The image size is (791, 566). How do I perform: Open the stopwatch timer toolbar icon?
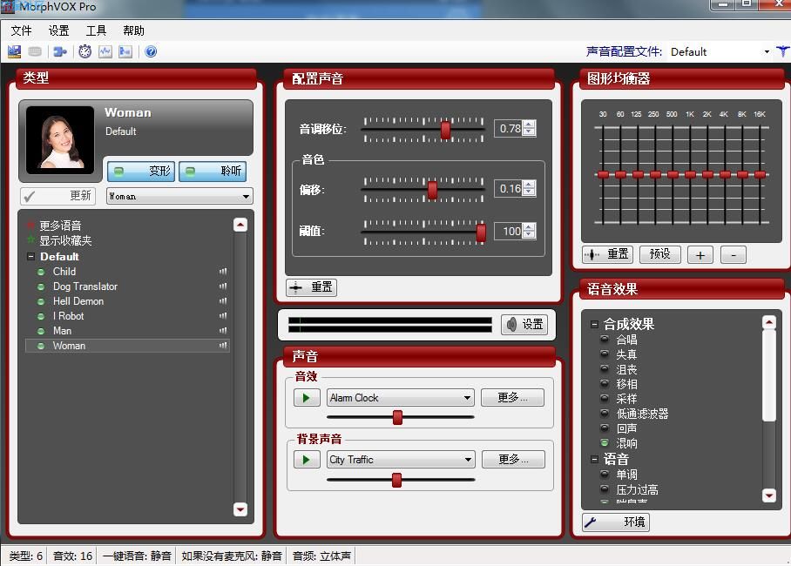tap(85, 51)
